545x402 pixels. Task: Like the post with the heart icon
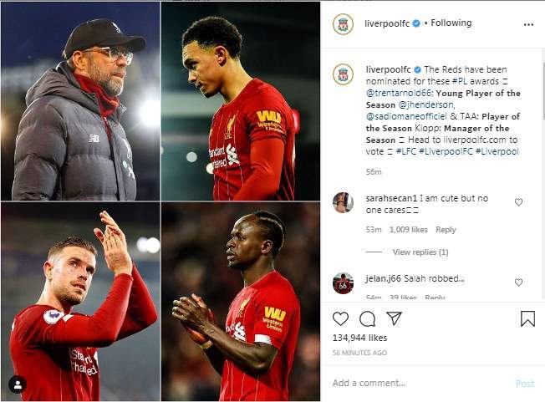(x=340, y=318)
